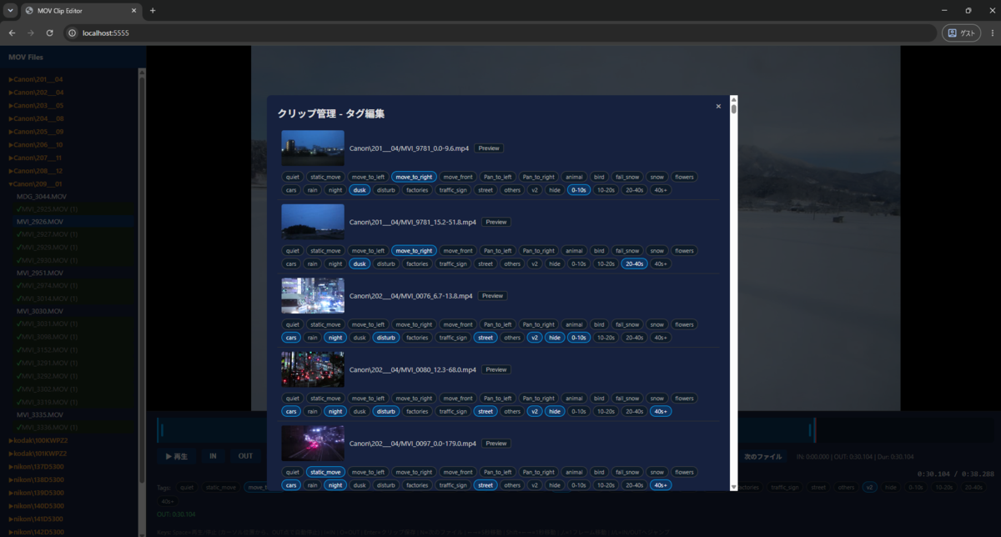1001x537 pixels.
Task: Open thumbnail of MVI_9781_0.0-9.6.mp4
Action: [313, 148]
